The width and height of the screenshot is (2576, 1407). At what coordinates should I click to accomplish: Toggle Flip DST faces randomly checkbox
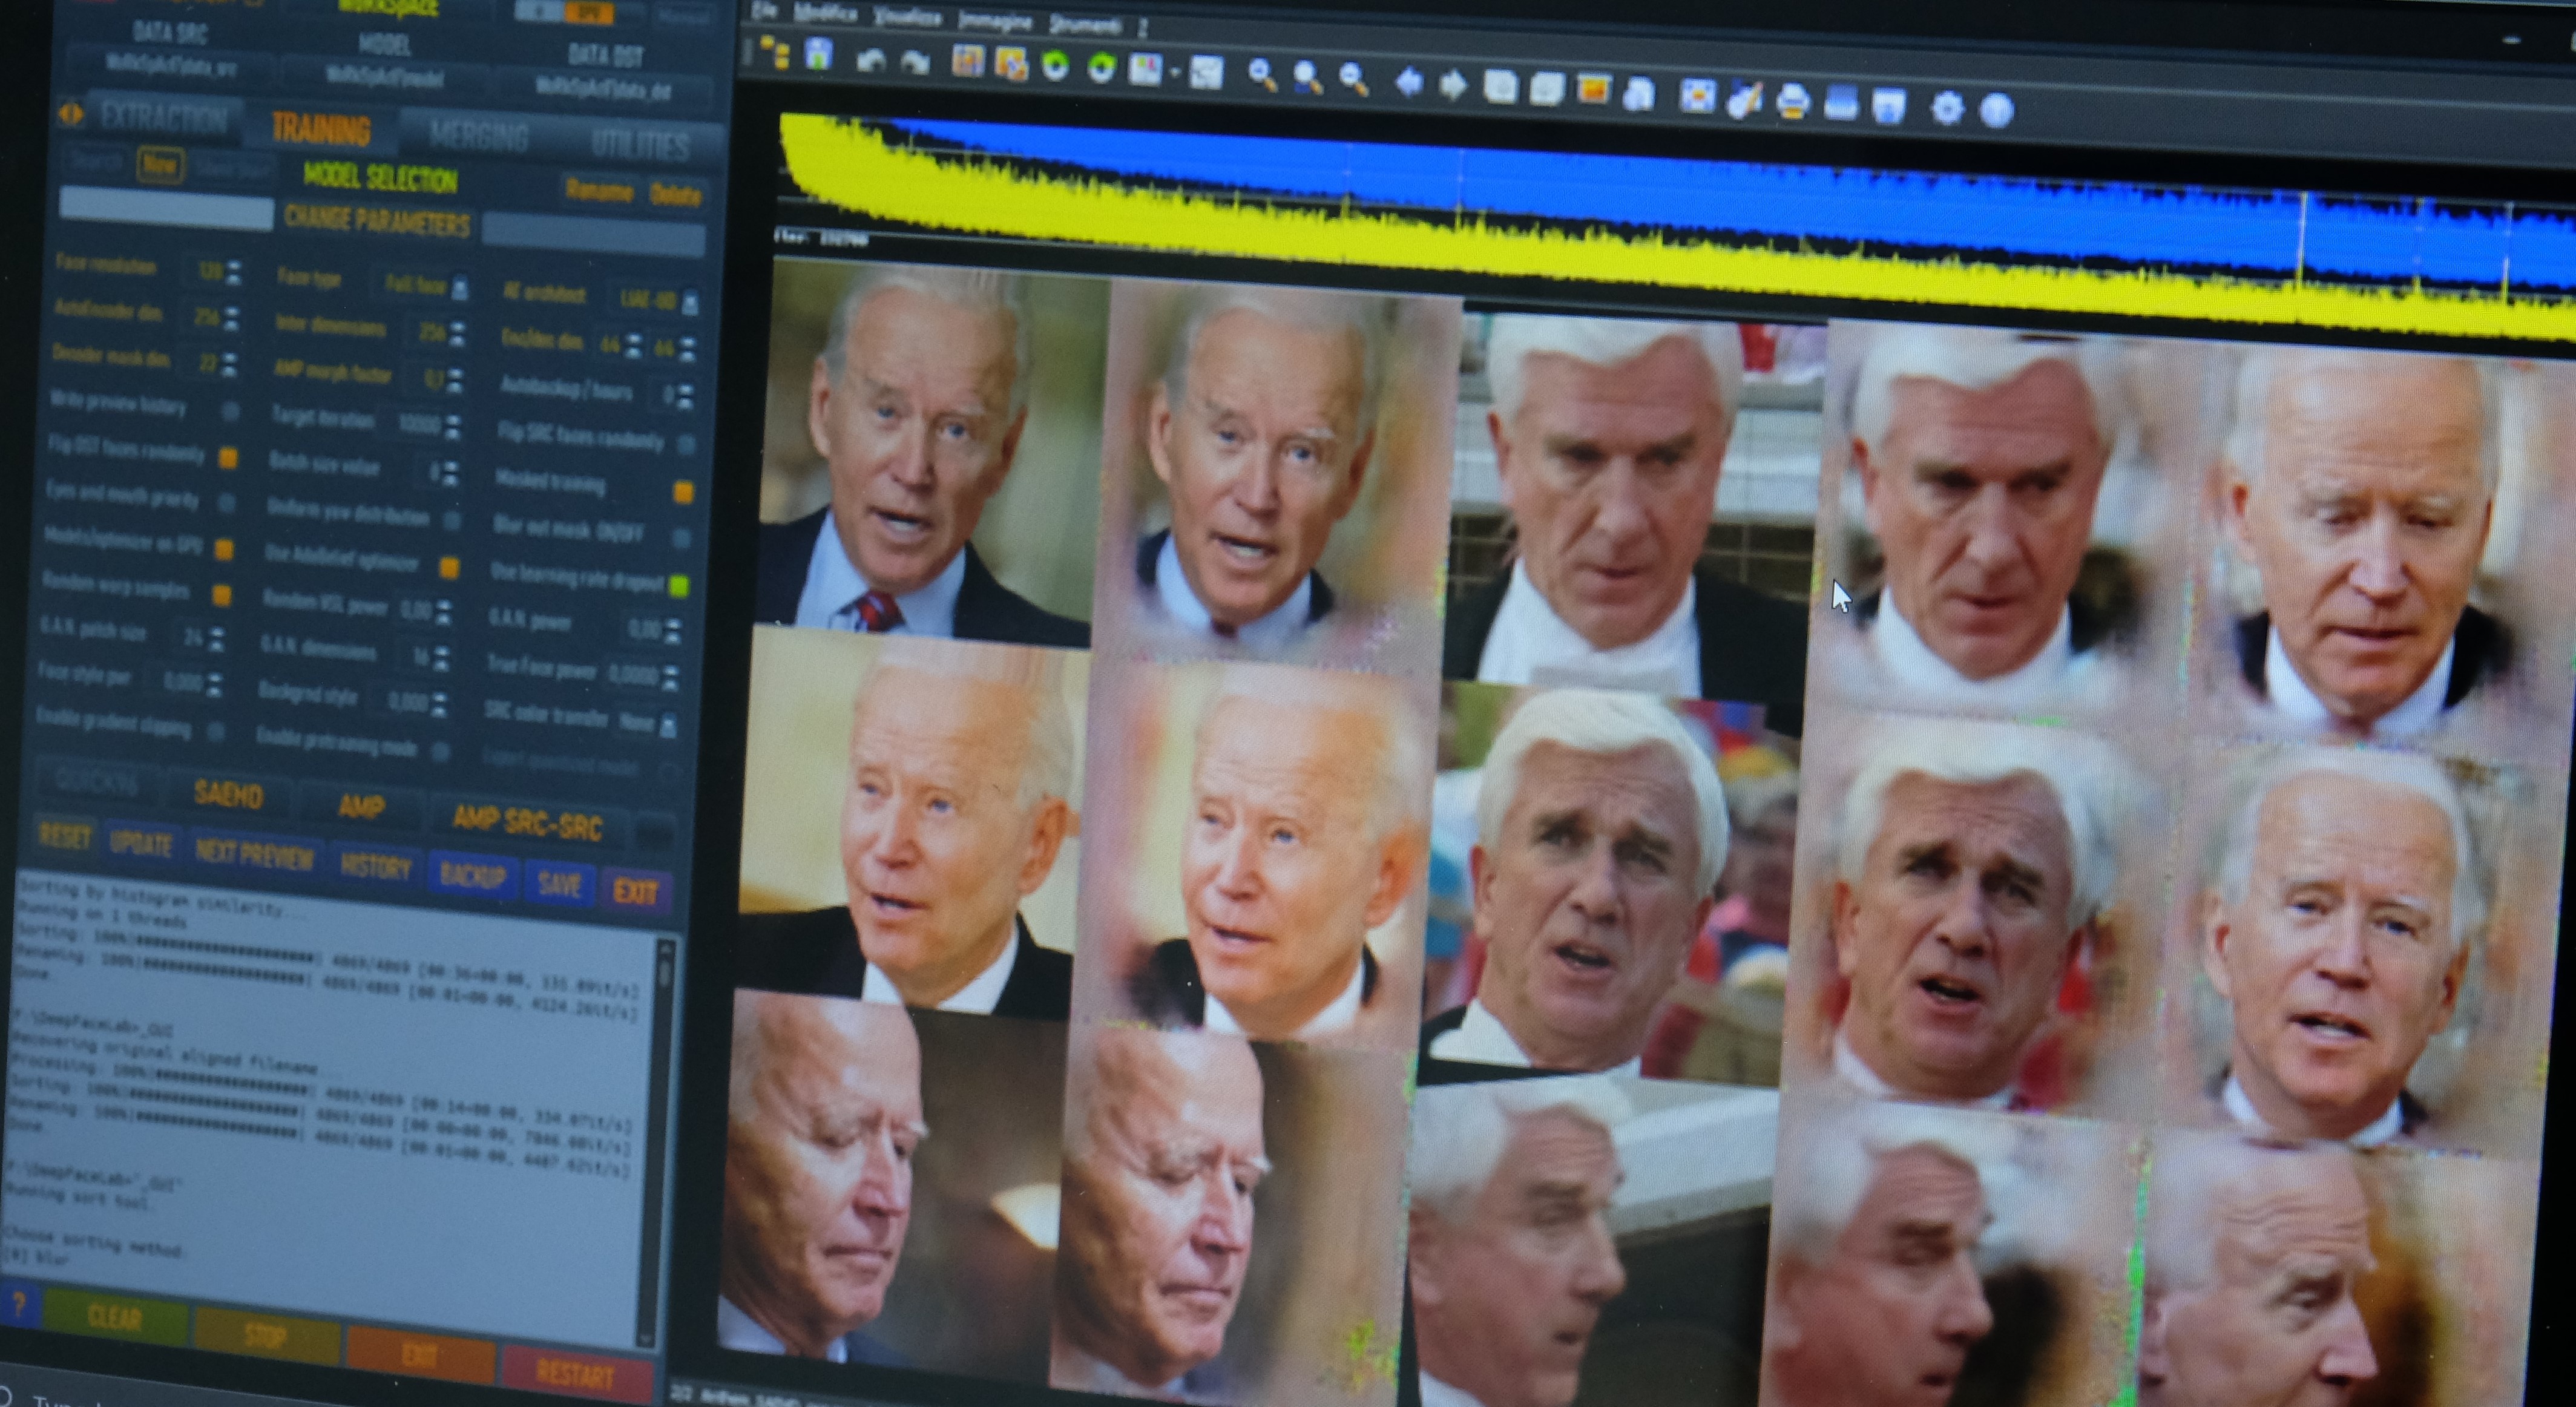(x=229, y=458)
